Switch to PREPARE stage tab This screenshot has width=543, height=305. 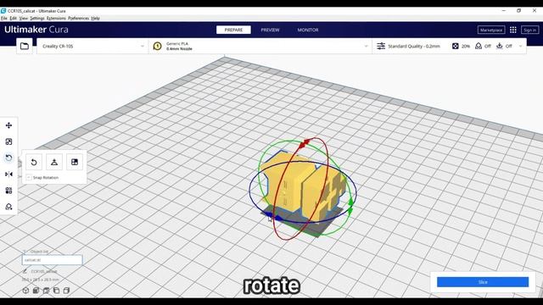pyautogui.click(x=234, y=30)
